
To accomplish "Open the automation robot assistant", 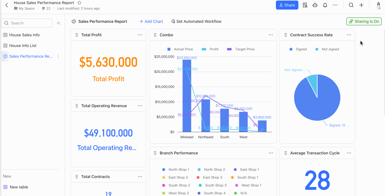I will [x=315, y=5].
